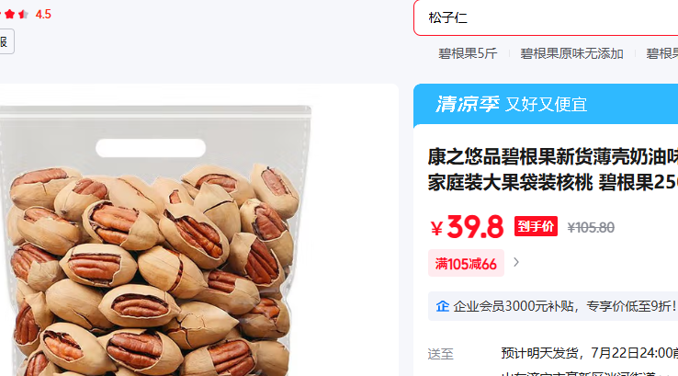
Task: Expand promotions with the chevron beside the coupon
Action: click(516, 262)
